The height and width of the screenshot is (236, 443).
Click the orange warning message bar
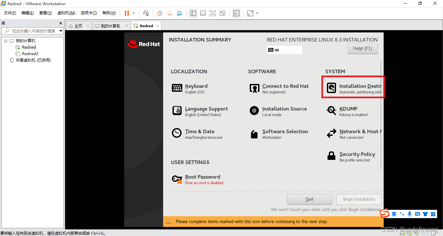coord(273,222)
